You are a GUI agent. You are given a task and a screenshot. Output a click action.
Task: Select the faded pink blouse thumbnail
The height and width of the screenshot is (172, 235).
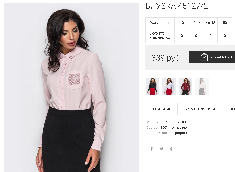tap(202, 86)
